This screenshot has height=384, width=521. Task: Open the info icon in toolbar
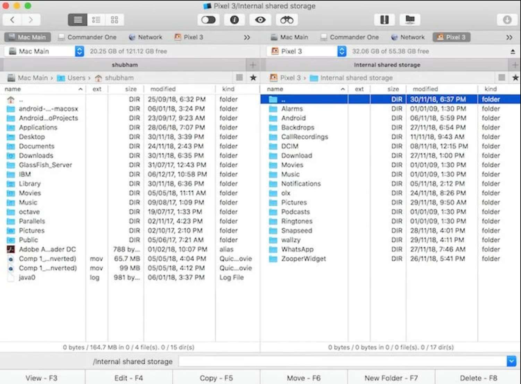tap(234, 20)
